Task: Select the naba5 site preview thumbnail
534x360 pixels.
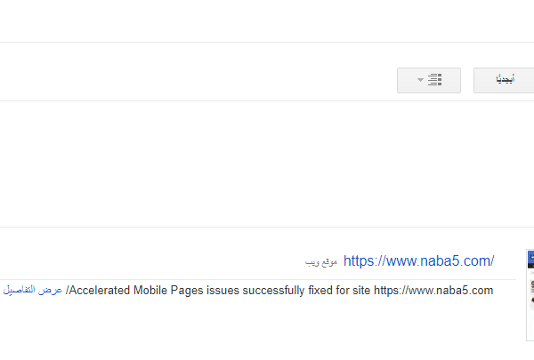Action: 530,284
